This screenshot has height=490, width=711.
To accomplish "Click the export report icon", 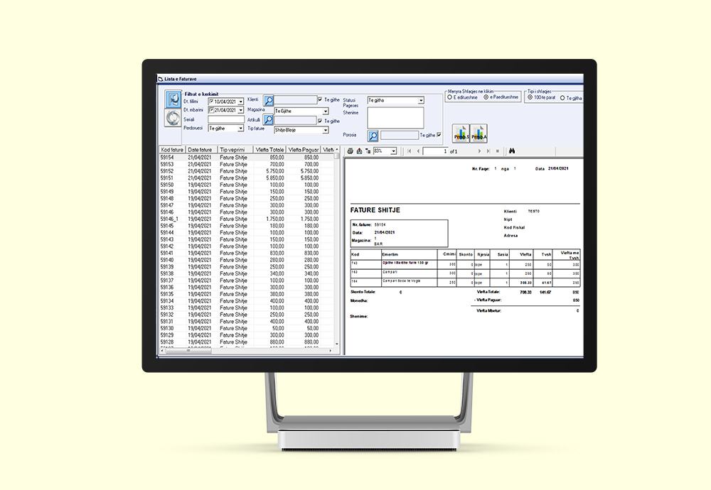I will pos(358,151).
